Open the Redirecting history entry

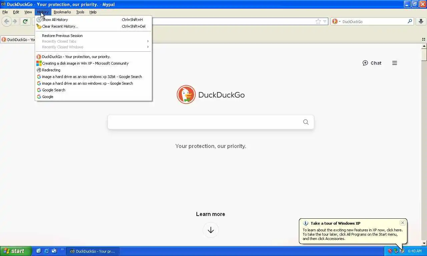[93, 70]
